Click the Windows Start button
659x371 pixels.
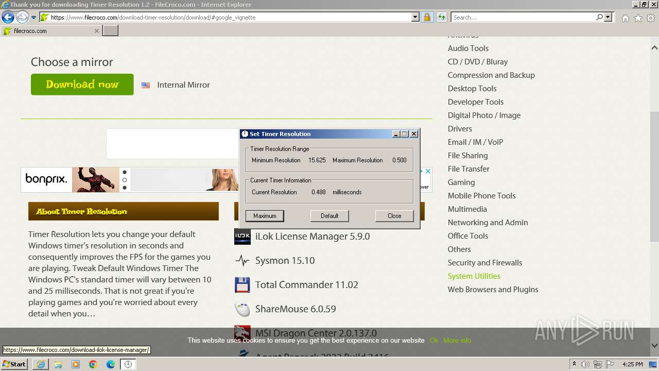click(14, 364)
